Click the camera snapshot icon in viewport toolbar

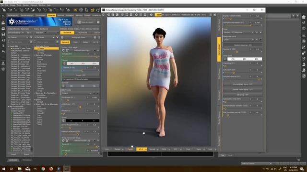coord(215,15)
